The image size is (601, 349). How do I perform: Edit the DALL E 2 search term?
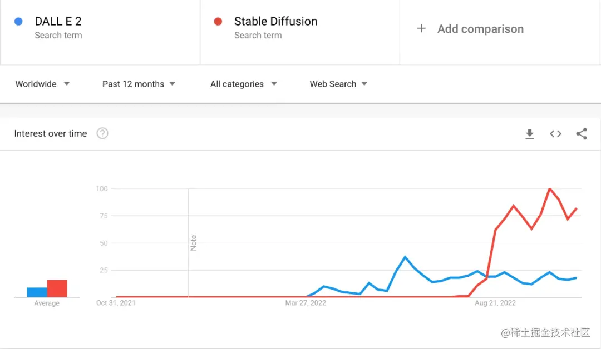(x=58, y=22)
